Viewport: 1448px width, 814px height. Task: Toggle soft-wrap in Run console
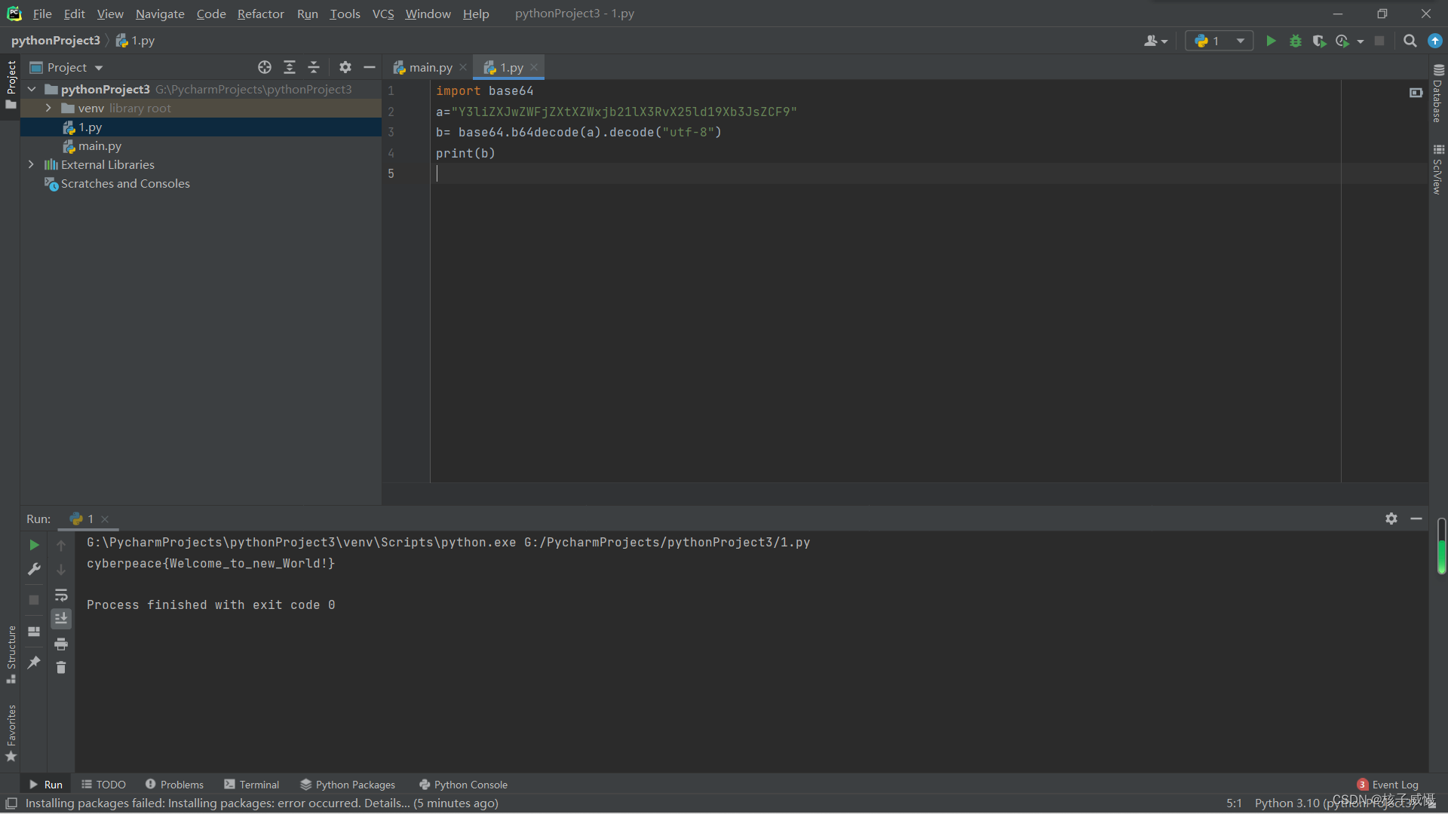61,595
